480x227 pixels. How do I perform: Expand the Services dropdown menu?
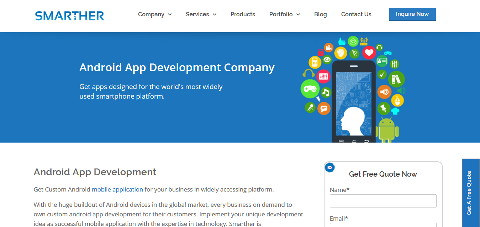201,15
